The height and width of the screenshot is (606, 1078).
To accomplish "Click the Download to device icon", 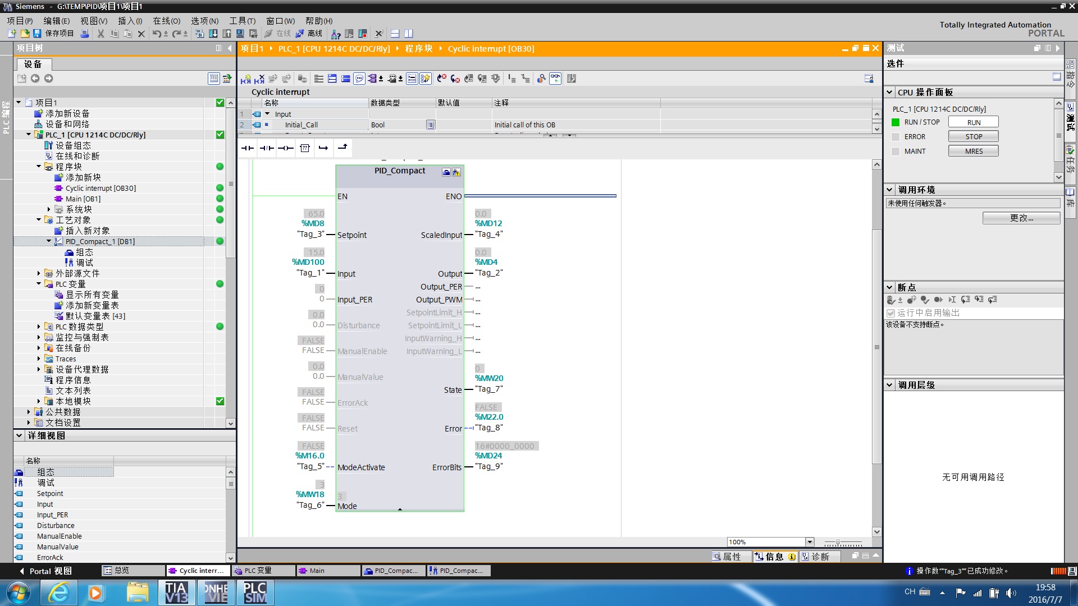I will tap(213, 34).
